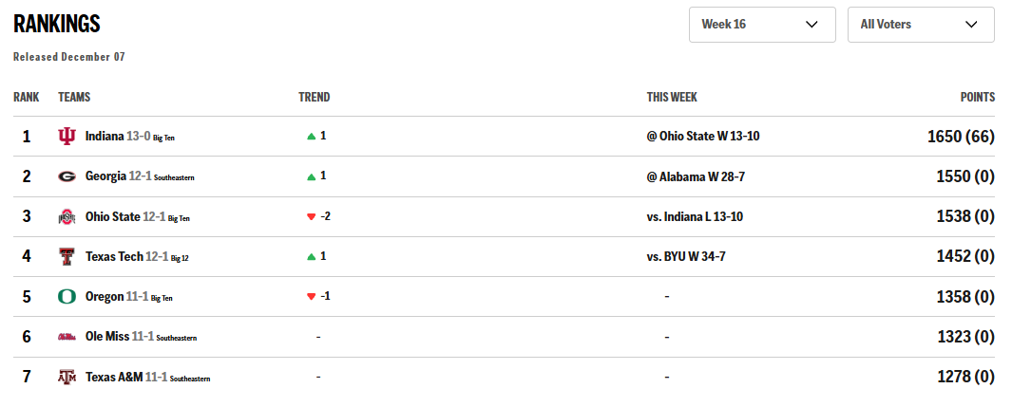
Task: Click Indiana's green upward trend arrow
Action: [311, 137]
